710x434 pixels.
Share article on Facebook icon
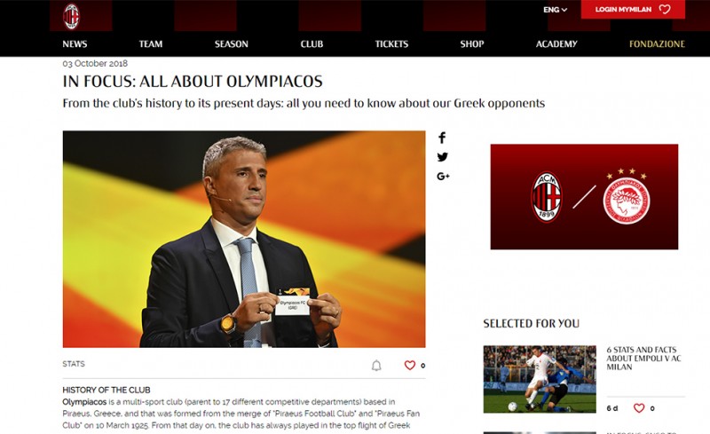coord(442,138)
